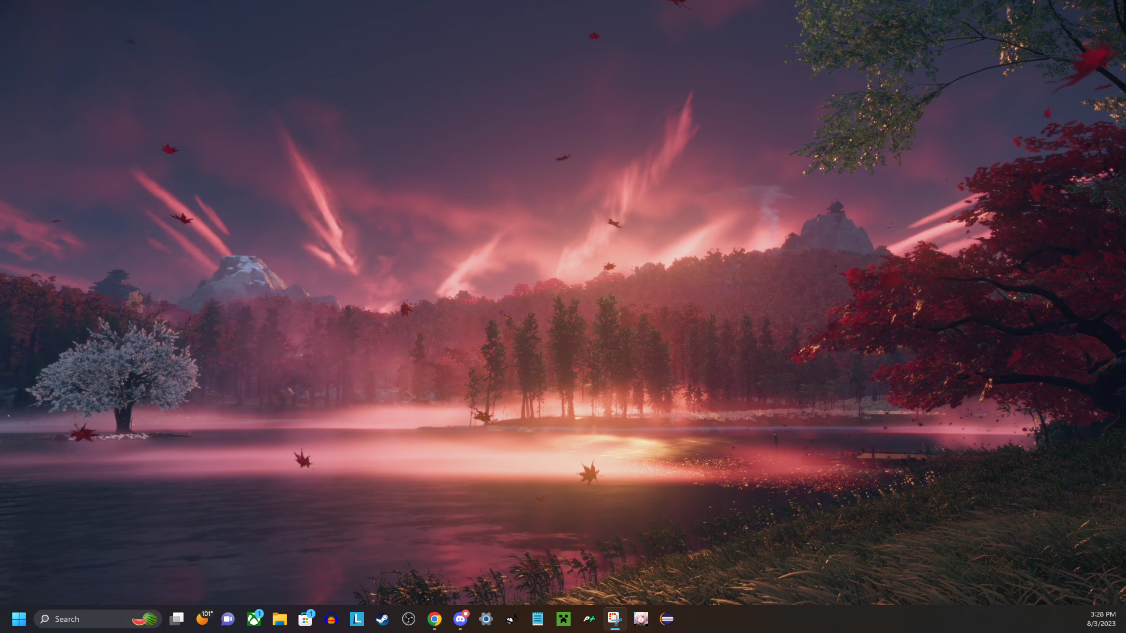Open the video chat camera icon
The height and width of the screenshot is (633, 1126).
click(228, 619)
